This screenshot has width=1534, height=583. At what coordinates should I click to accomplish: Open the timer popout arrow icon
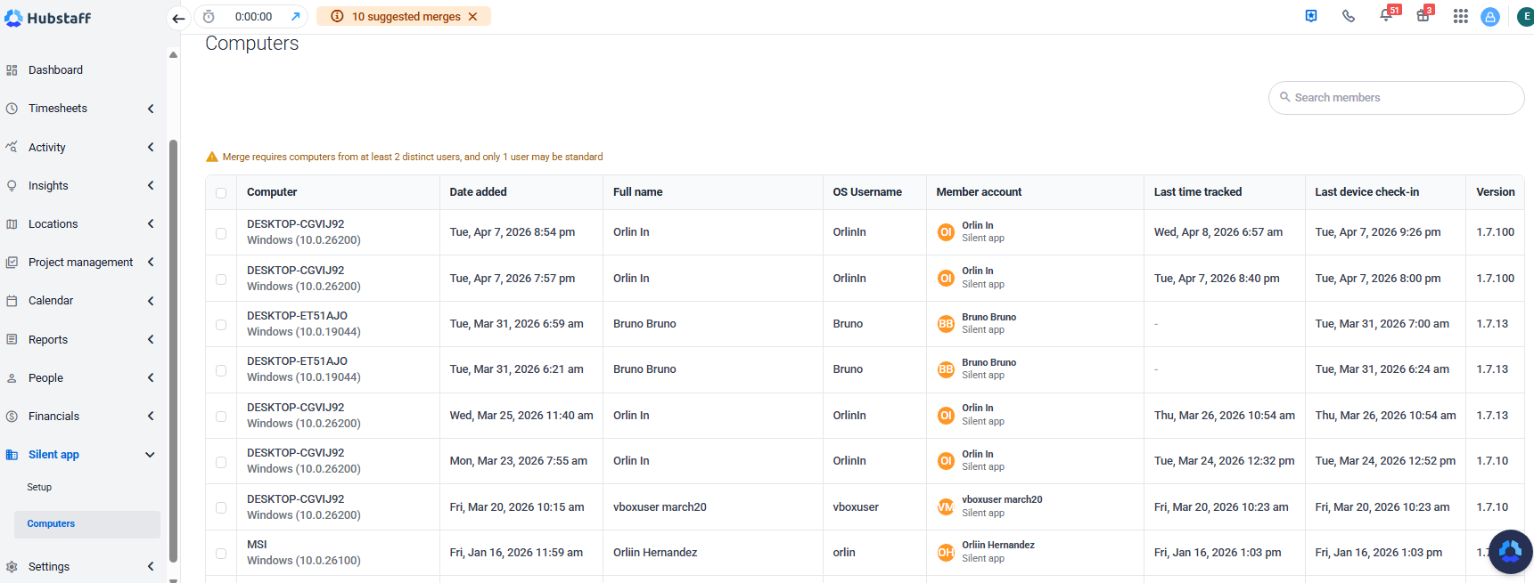(295, 17)
